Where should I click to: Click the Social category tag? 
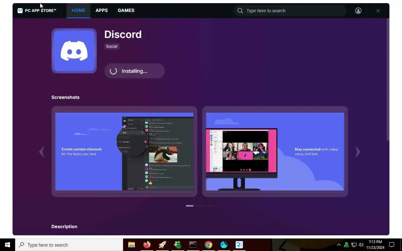point(111,46)
